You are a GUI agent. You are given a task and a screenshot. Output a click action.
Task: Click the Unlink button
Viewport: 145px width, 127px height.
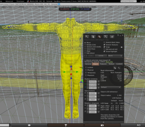pyautogui.click(x=101, y=56)
